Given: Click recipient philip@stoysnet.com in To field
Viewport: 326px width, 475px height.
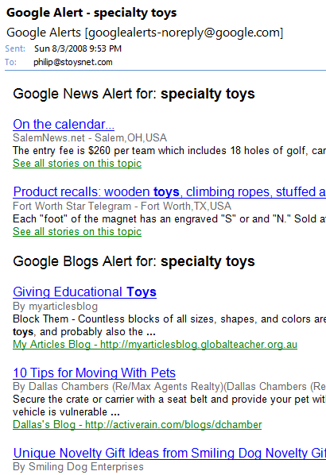Looking at the screenshot, I should 73,62.
